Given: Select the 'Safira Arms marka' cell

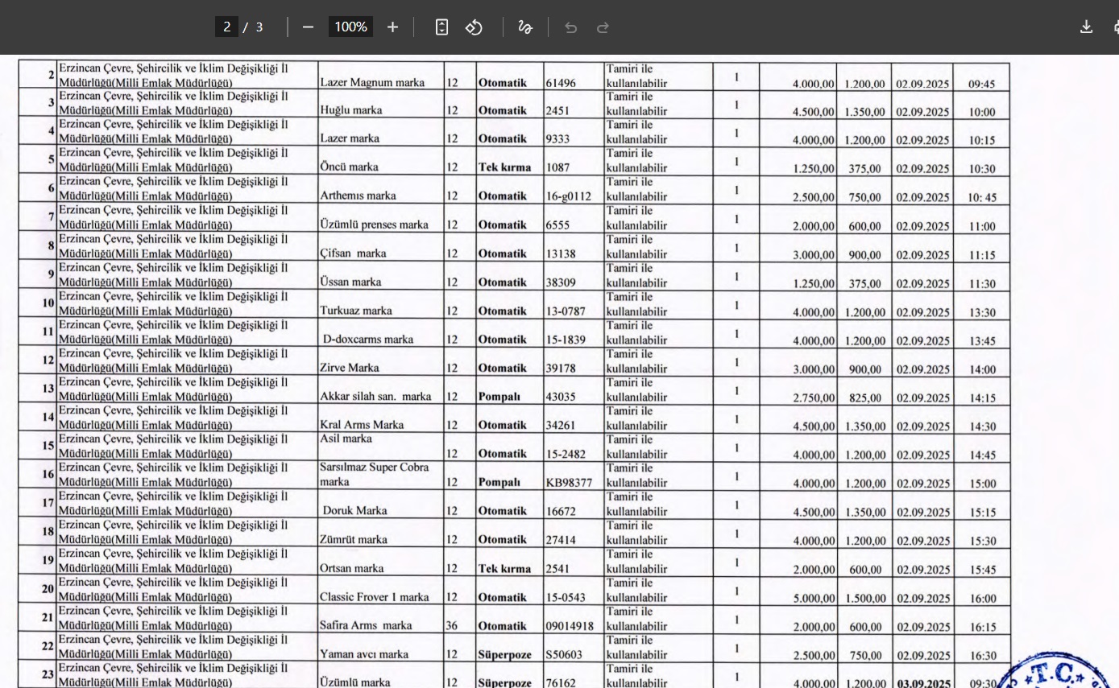Looking at the screenshot, I should [366, 625].
